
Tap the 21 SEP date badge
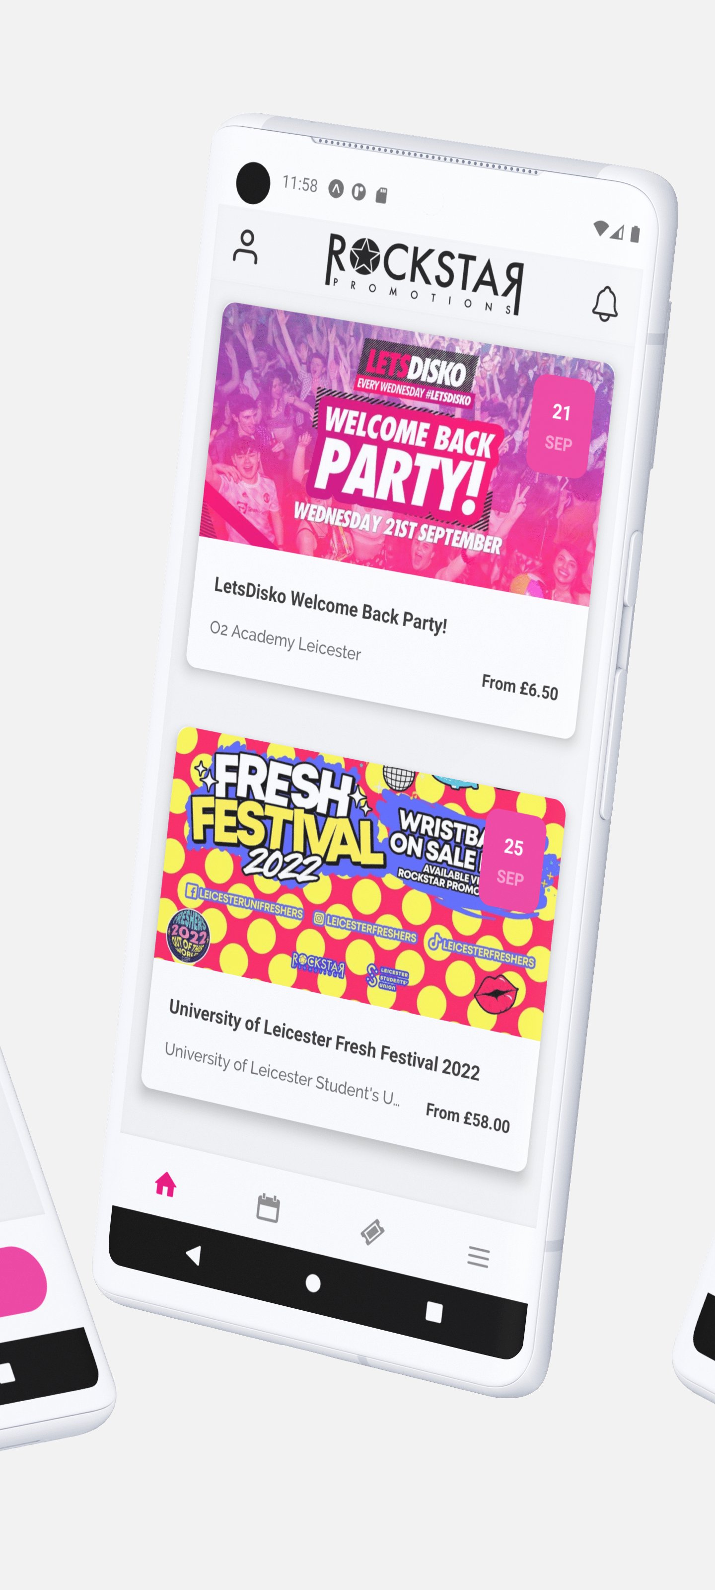coord(560,427)
